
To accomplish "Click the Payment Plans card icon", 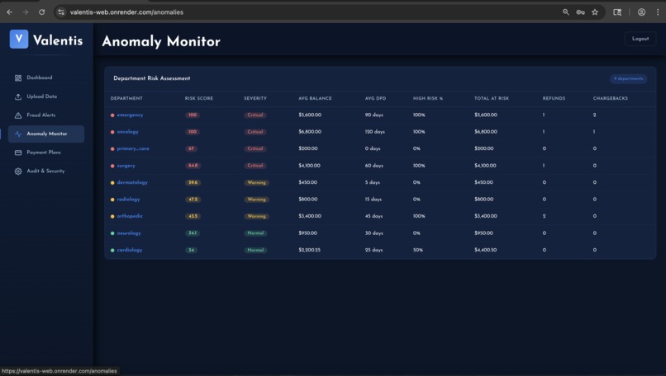I will (18, 153).
